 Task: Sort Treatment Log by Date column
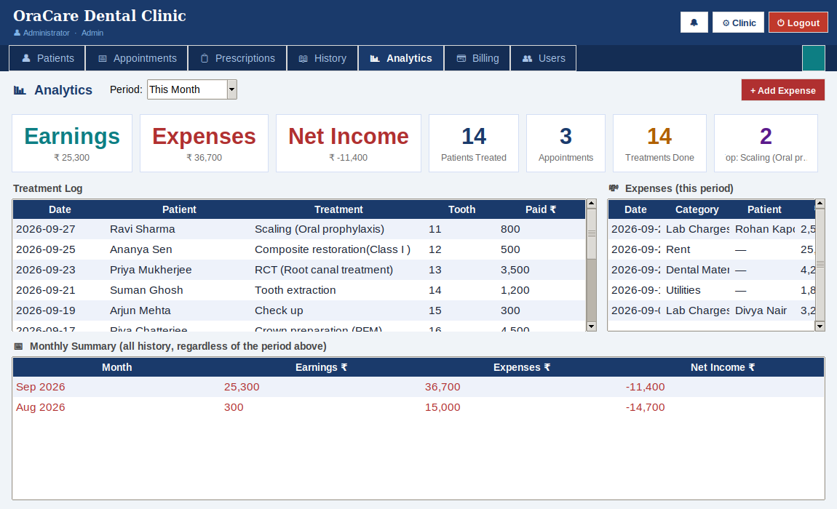[60, 209]
